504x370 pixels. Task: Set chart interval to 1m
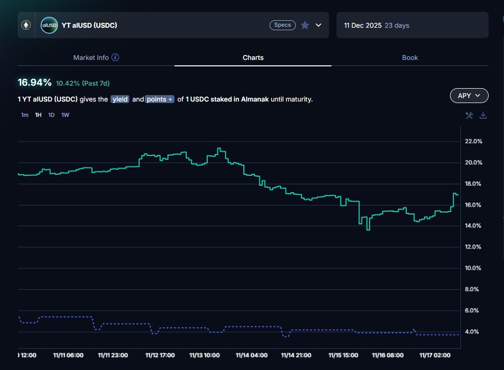[25, 115]
